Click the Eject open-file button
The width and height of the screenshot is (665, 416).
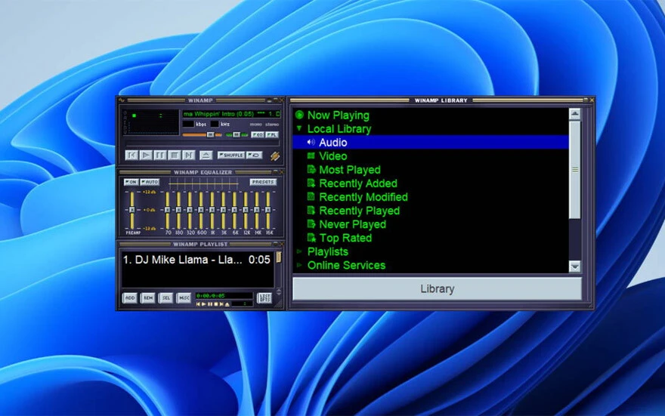(x=206, y=155)
